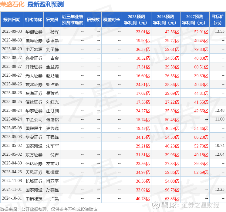Viewport: 226px width, 212px height.
Task: Click the 覆盖时长 column header
Action: [x=112, y=20]
